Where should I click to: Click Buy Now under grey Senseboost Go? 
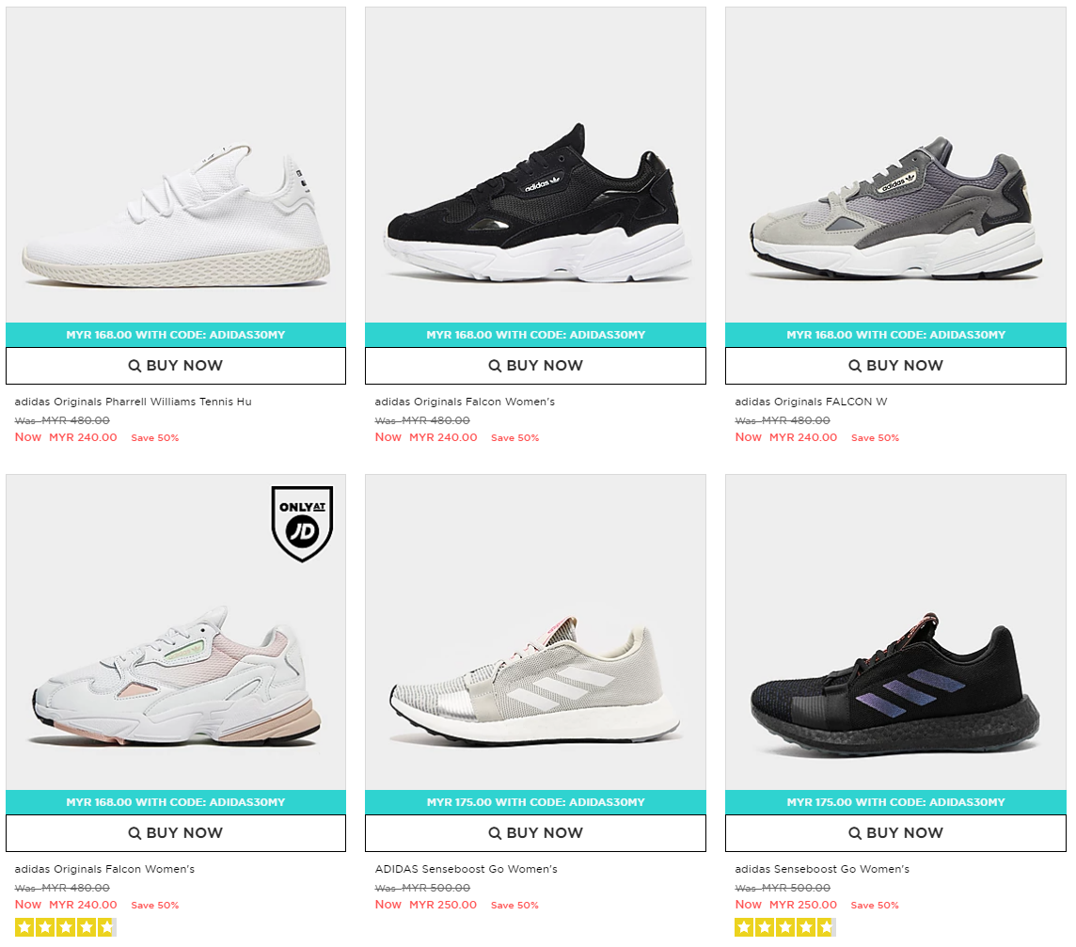click(535, 833)
